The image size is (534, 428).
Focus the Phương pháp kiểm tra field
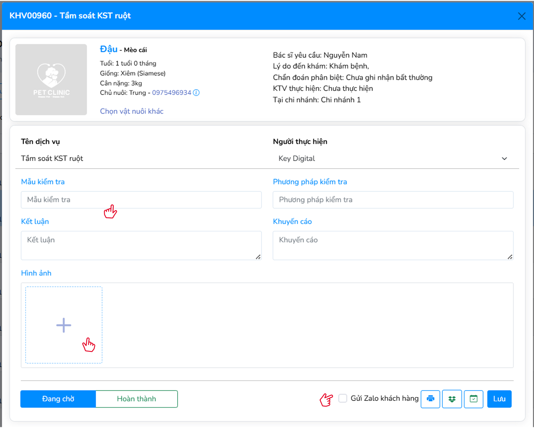pyautogui.click(x=393, y=200)
